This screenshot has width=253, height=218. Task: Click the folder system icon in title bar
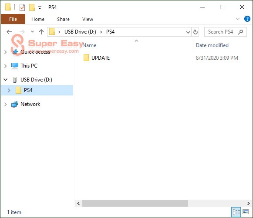coord(8,7)
